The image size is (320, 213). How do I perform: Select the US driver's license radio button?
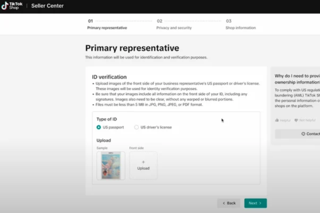[x=137, y=127]
